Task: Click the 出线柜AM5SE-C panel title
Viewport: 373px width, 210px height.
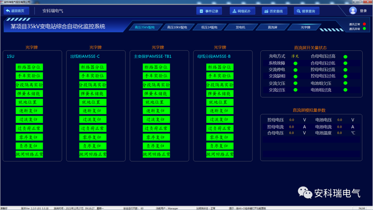Action: (x=85, y=56)
